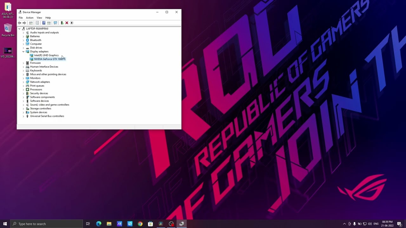Open Microsoft Edge from the taskbar
This screenshot has height=228, width=406.
[x=99, y=224]
